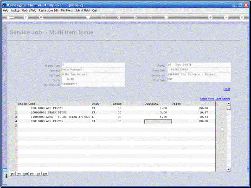
Task: Click the checkmark submit icon in toolbar
Action: pyautogui.click(x=226, y=17)
